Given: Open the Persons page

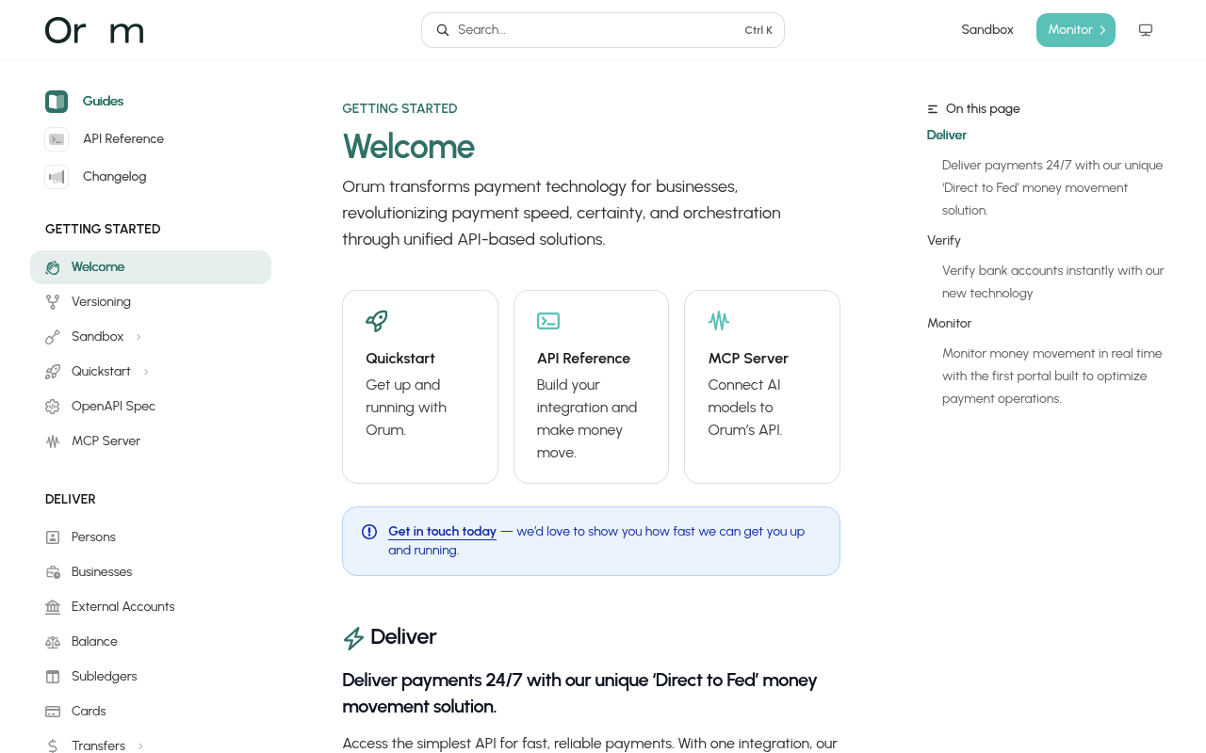Looking at the screenshot, I should (x=151, y=537).
